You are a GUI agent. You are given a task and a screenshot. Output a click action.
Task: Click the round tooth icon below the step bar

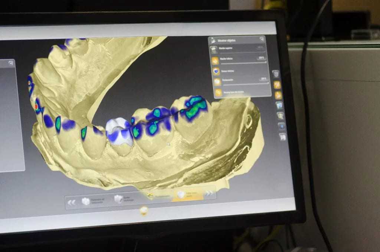[144, 211]
